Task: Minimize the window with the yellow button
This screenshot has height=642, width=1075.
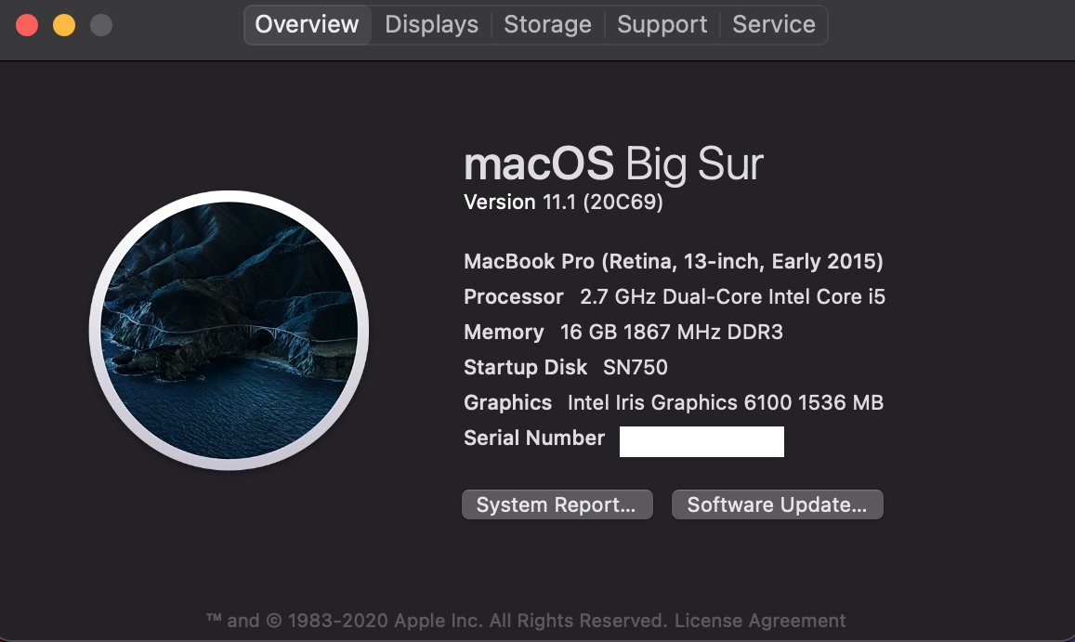Action: tap(64, 25)
